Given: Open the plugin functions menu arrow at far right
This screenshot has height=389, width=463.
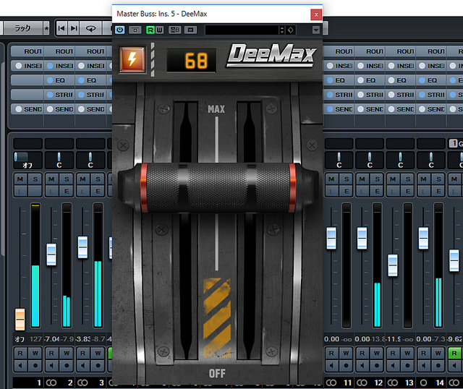Looking at the screenshot, I should click(315, 30).
